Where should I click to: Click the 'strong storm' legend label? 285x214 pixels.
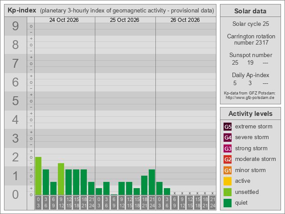[x=251, y=148]
